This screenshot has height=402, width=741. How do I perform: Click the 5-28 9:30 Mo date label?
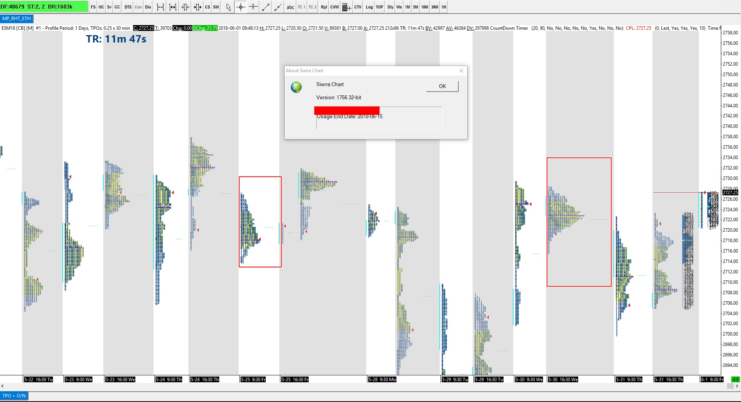tap(382, 380)
